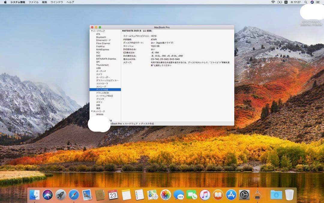This screenshot has width=324, height=203.
Task: Open the システム情報 menu
Action: 18,2
